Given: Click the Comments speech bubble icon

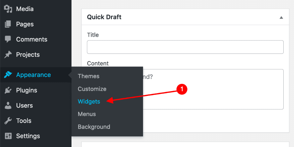Looking at the screenshot, I should pos(8,39).
